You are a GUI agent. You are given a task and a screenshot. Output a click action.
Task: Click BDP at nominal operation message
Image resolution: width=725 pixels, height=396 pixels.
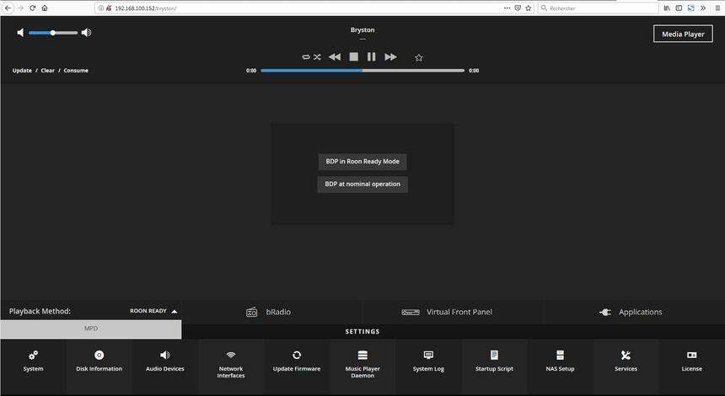[x=362, y=184]
